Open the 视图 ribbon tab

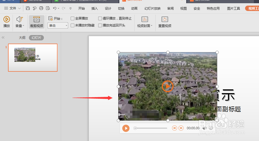click(183, 8)
